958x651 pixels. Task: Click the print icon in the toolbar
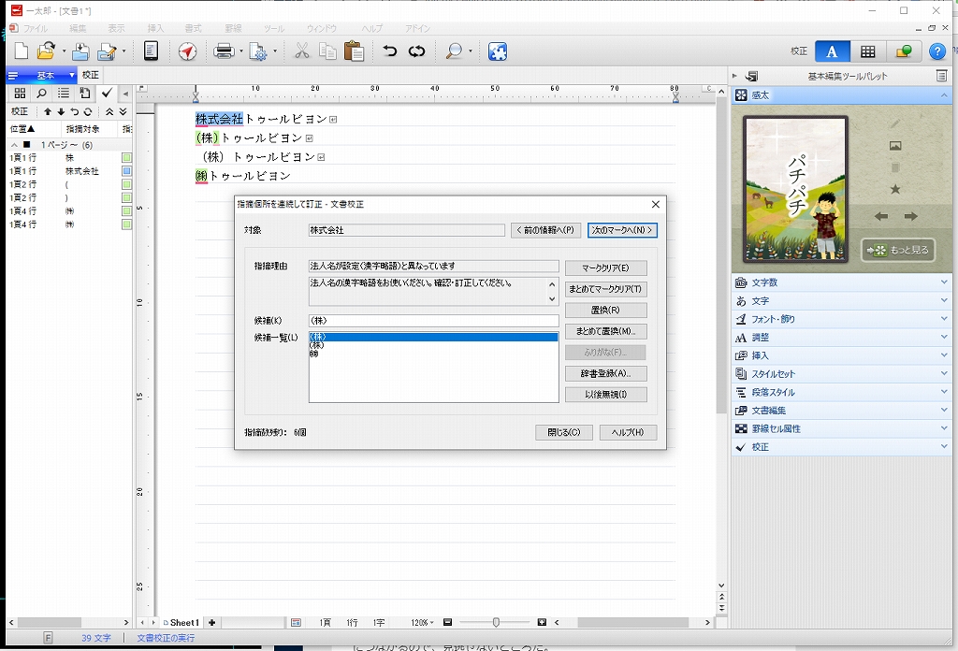(x=224, y=51)
